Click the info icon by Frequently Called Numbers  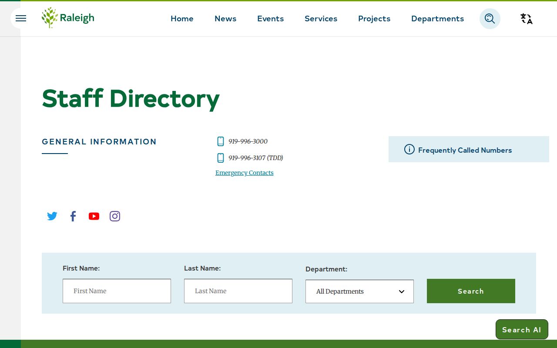409,150
